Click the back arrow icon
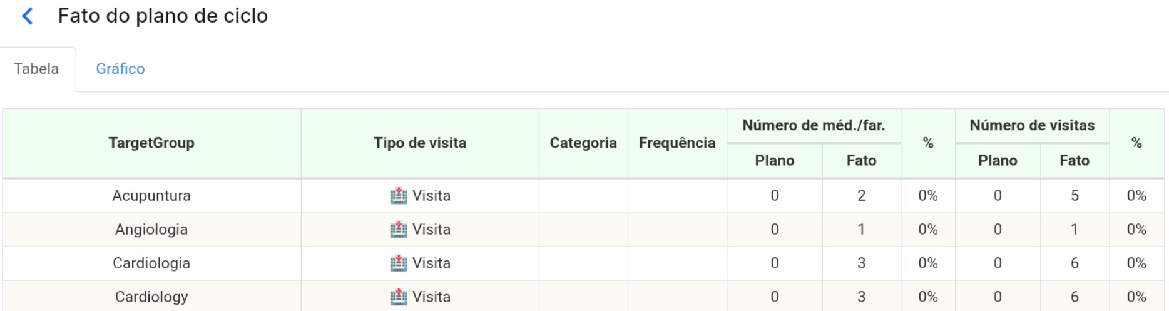Image resolution: width=1169 pixels, height=311 pixels. [x=28, y=16]
